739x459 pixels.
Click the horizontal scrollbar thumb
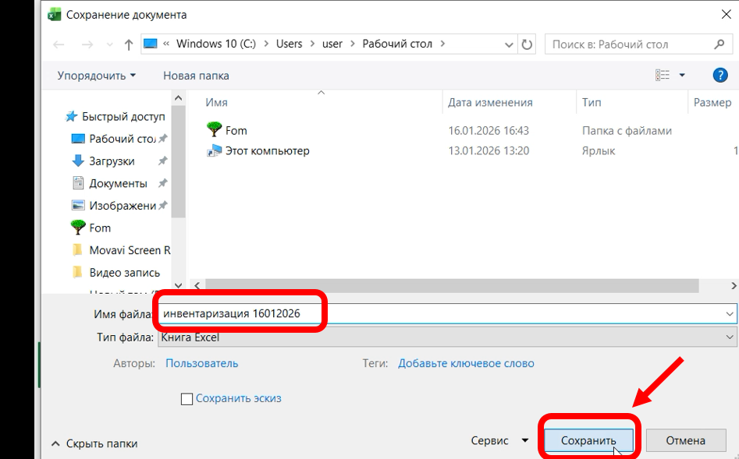coord(452,285)
